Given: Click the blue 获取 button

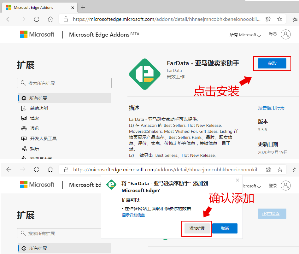Looking at the screenshot, I should (x=272, y=63).
